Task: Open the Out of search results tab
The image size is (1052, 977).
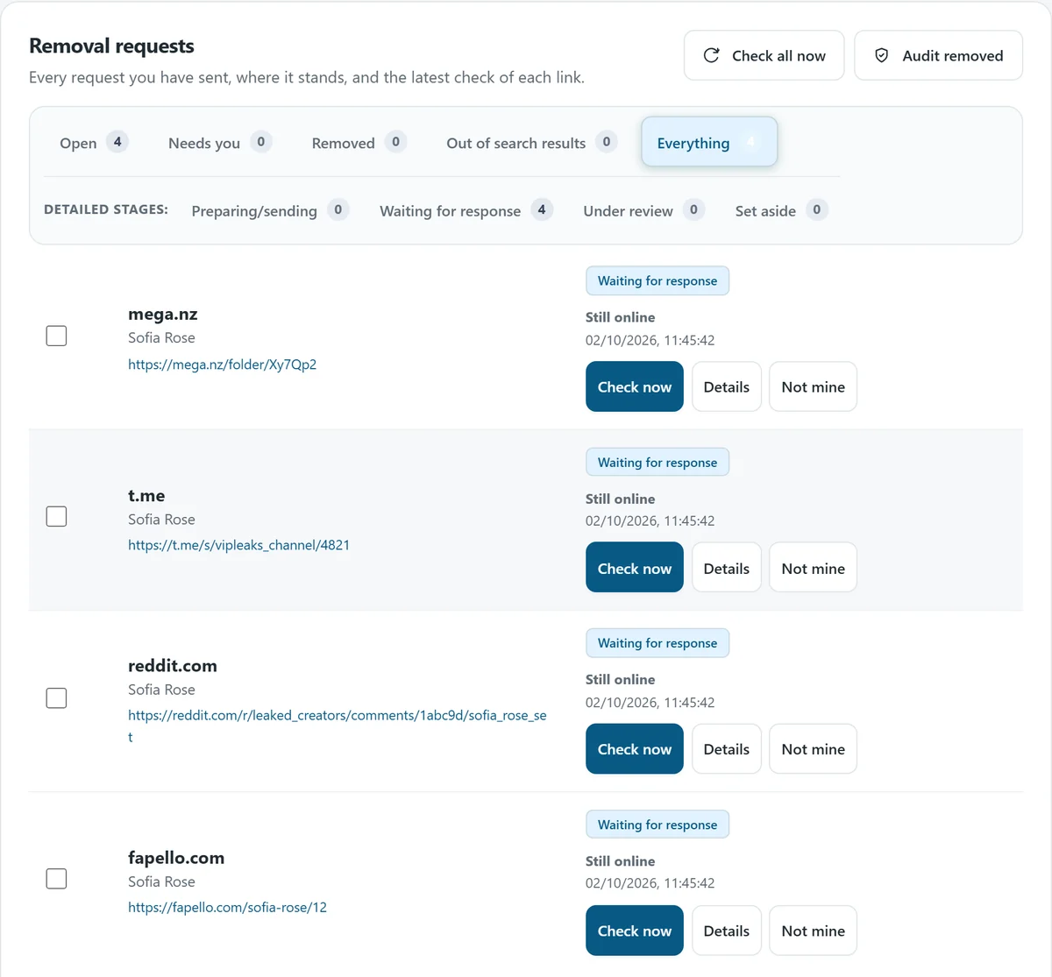Action: (x=531, y=142)
